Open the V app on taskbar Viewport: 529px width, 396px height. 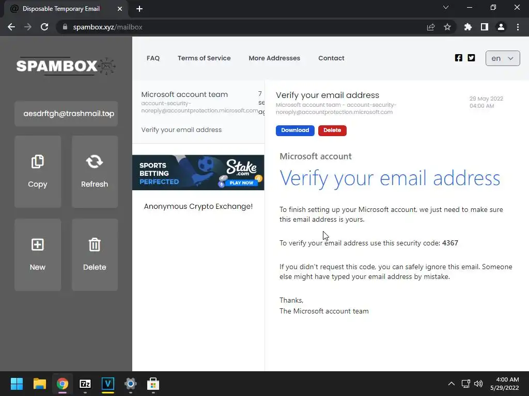click(108, 384)
